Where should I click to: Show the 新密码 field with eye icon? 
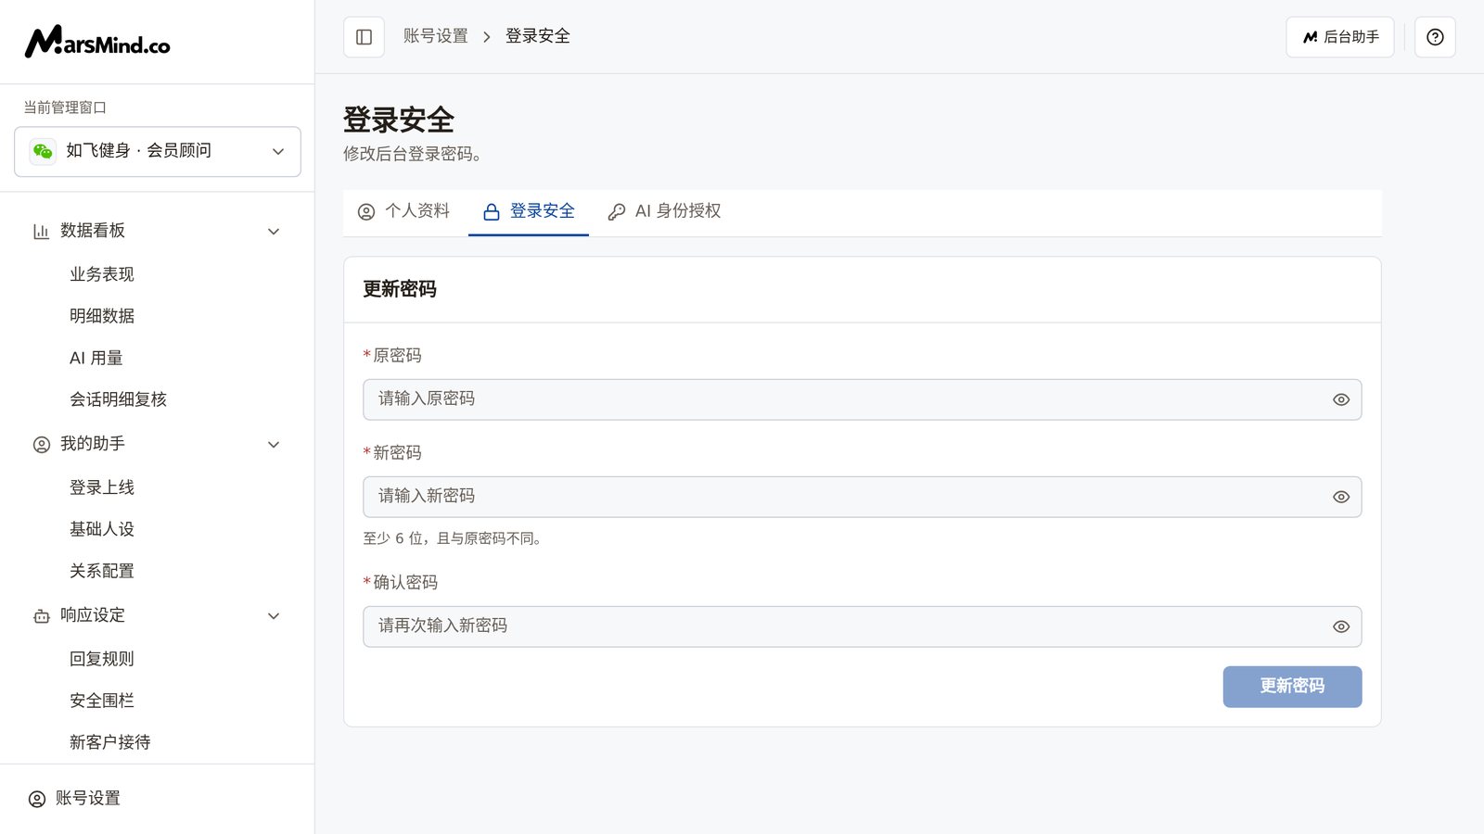click(x=1341, y=497)
